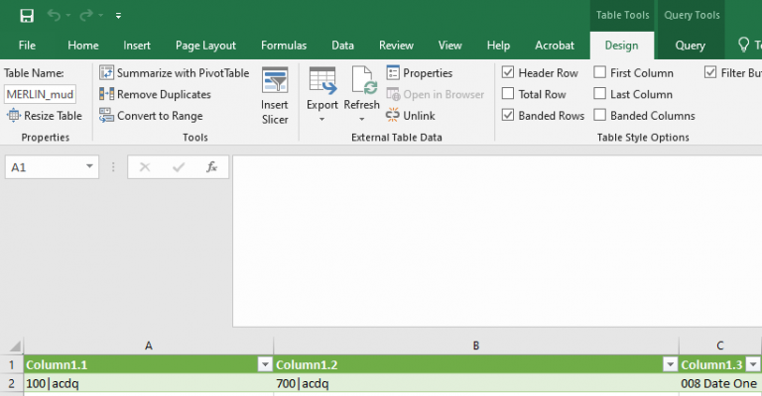The width and height of the screenshot is (762, 396).
Task: Enable the Banded Columns checkbox
Action: pyautogui.click(x=600, y=116)
